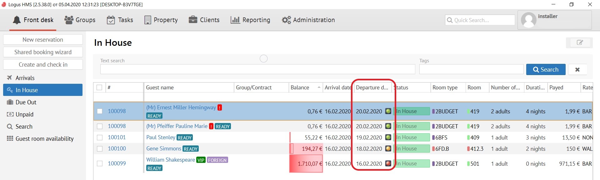The height and width of the screenshot is (180, 600).
Task: Toggle the select-all checkbox in table header
Action: coord(99,88)
